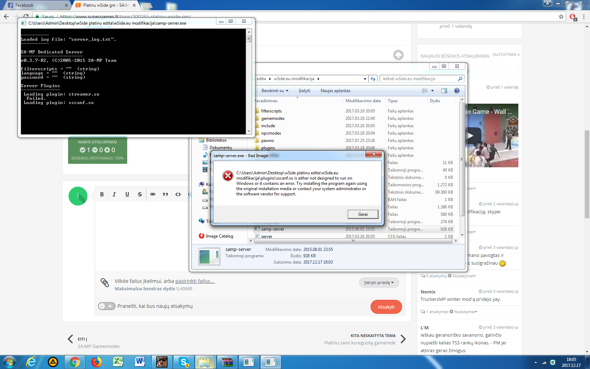
Task: Insert code block icon
Action: click(x=178, y=194)
